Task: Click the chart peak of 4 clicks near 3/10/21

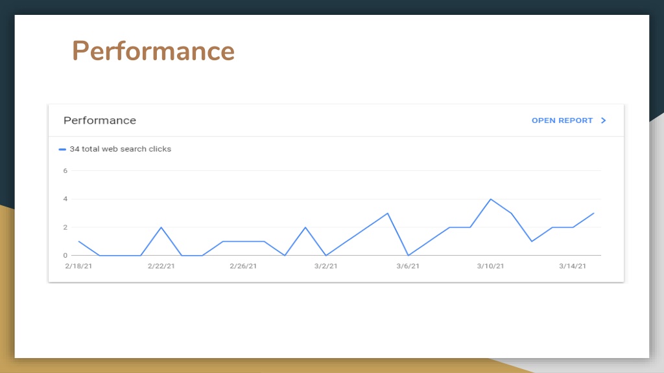Action: 490,199
